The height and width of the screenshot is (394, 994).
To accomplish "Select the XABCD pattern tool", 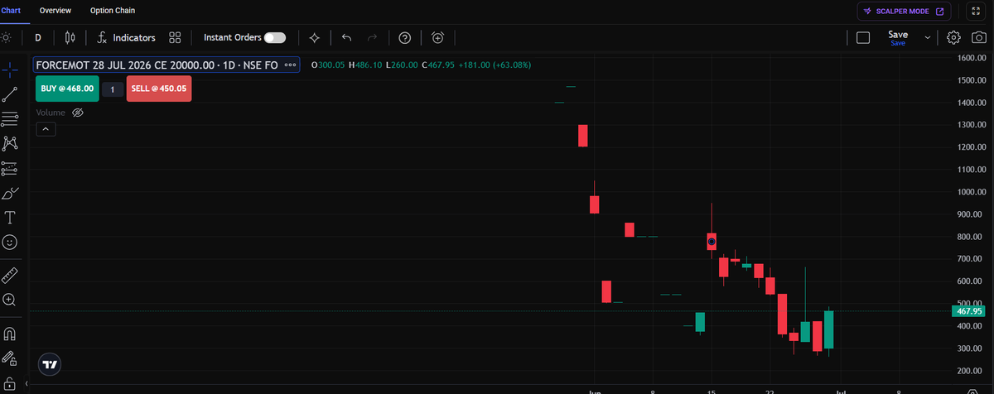I will [10, 143].
